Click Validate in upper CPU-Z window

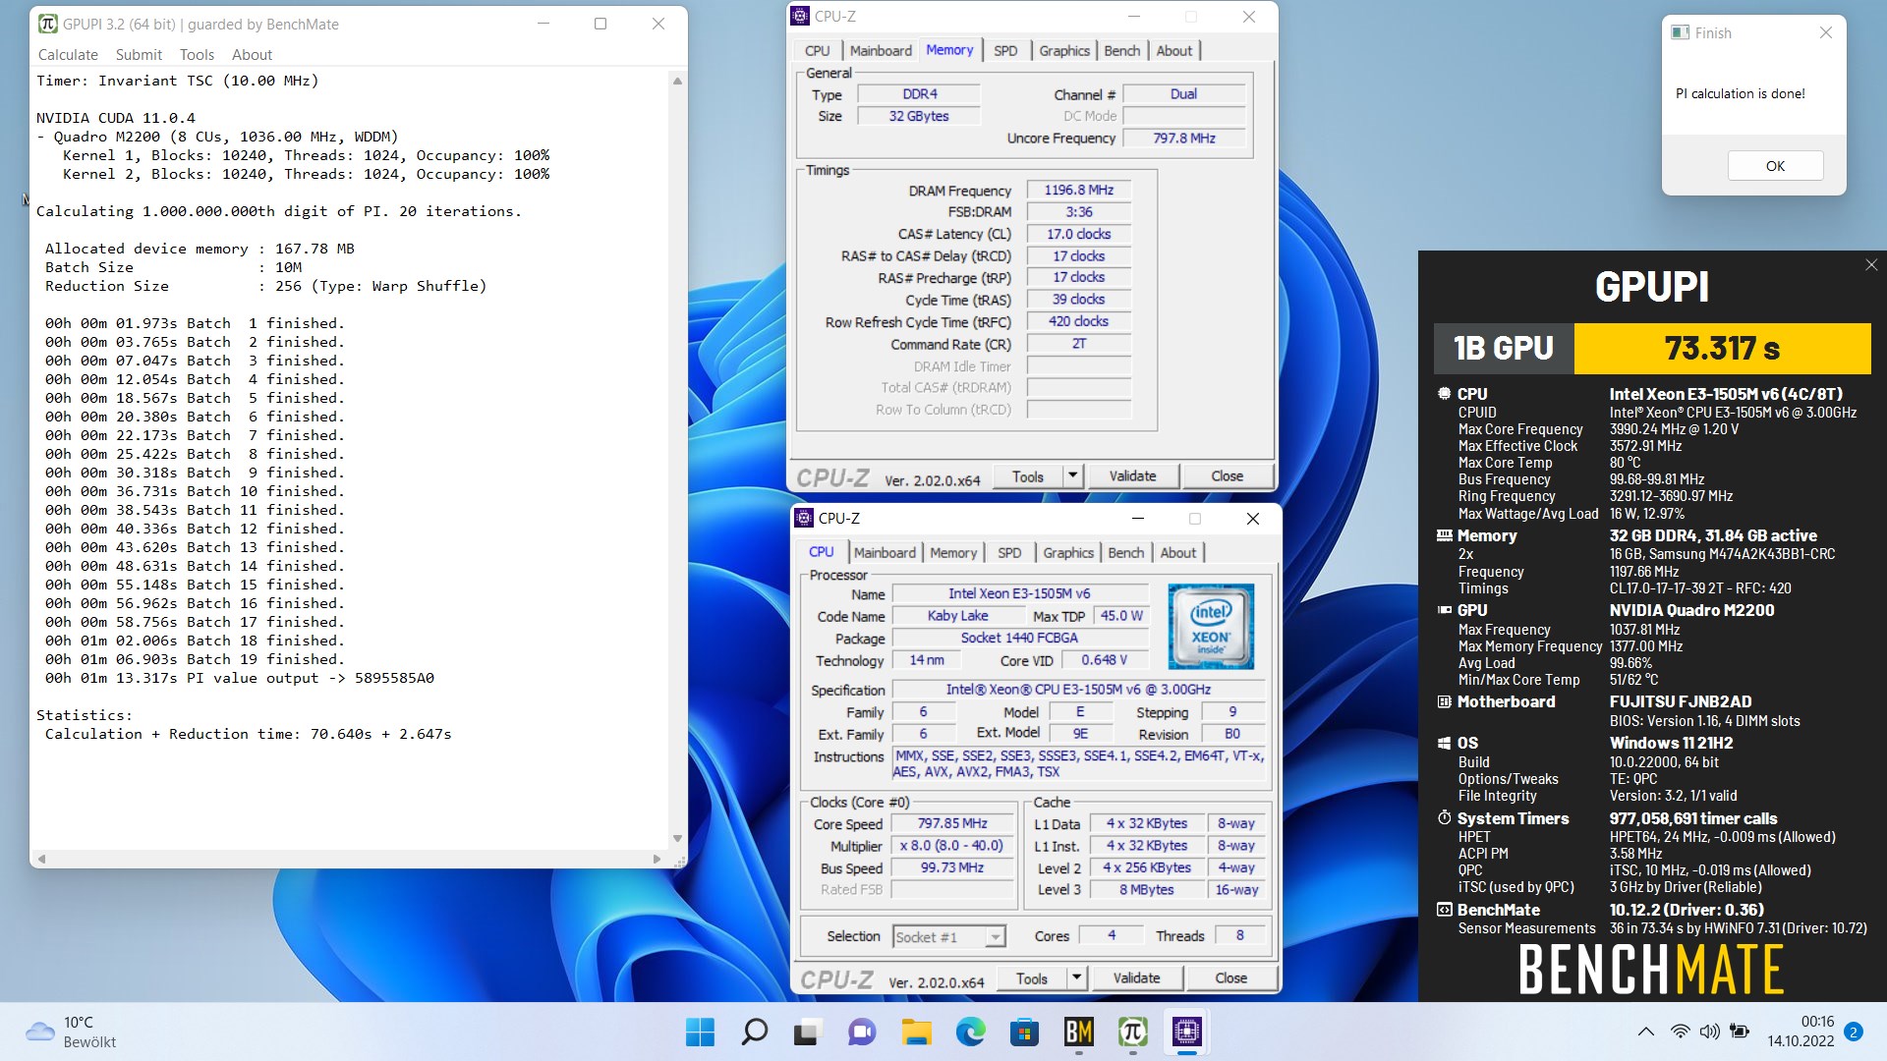[1132, 476]
